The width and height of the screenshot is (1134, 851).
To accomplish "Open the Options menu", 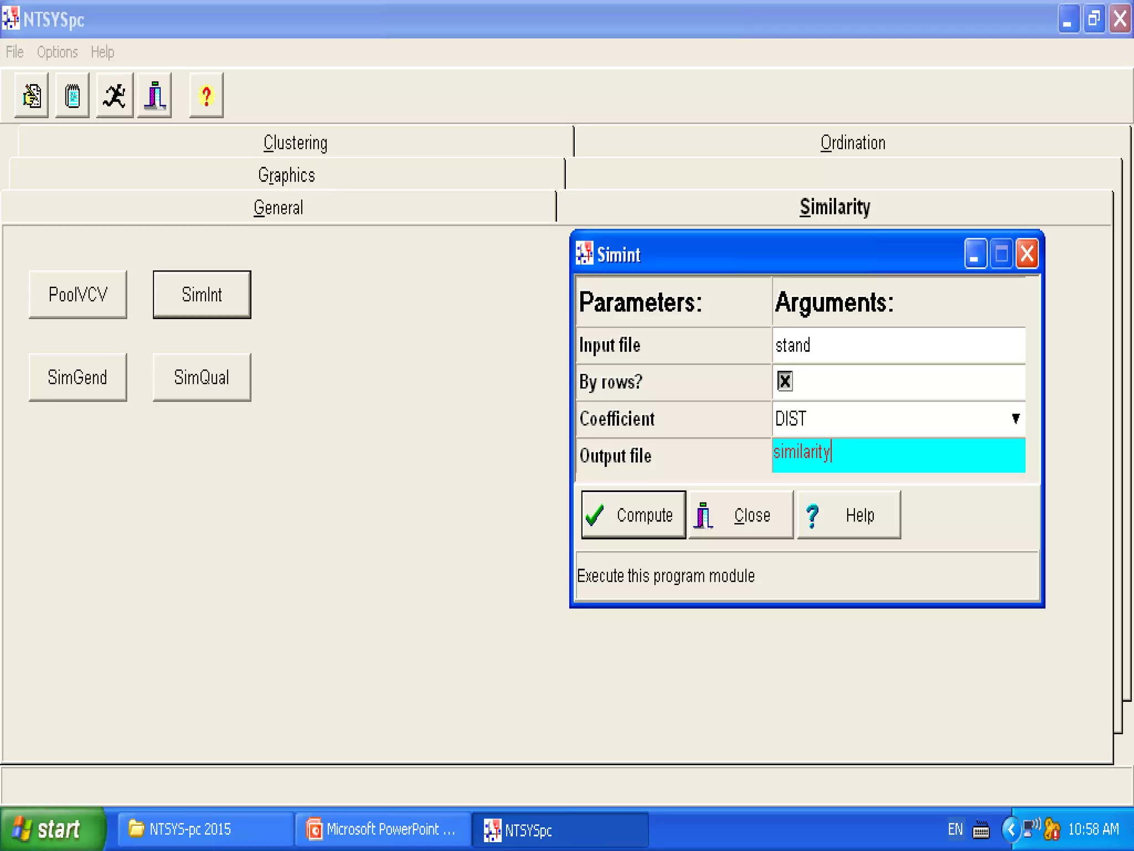I will pos(57,52).
